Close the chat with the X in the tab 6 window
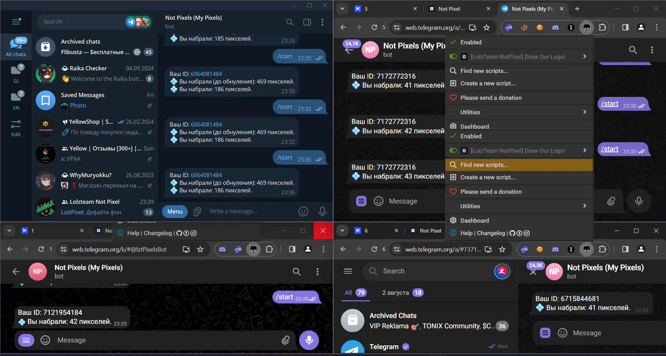666x356 pixels. [533, 272]
